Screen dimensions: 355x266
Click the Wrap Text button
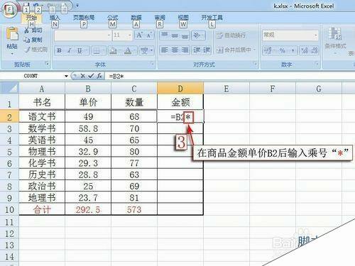pos(231,35)
